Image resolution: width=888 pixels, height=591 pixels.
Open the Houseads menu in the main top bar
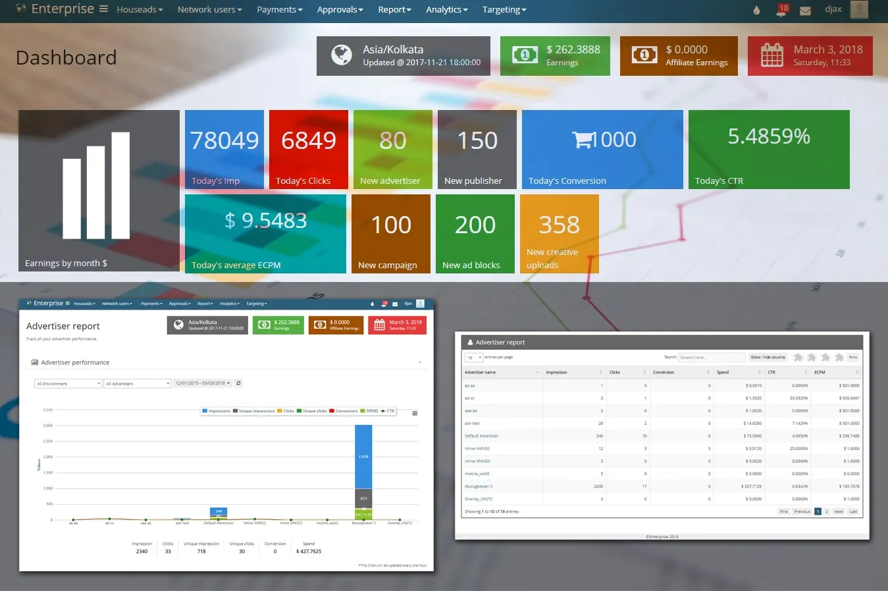(x=140, y=10)
